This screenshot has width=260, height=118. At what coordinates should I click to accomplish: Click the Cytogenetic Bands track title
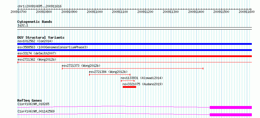[35, 22]
